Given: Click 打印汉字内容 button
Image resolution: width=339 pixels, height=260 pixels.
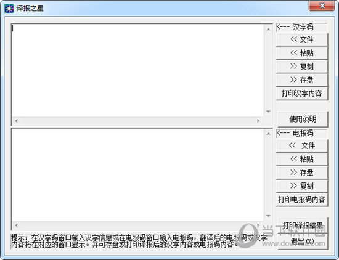Looking at the screenshot, I should [x=302, y=94].
